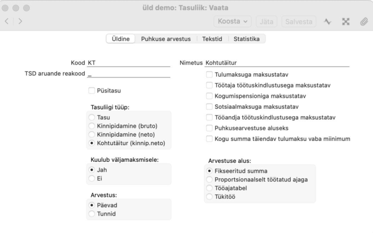
Task: Switch to the Statistika tab
Action: click(x=246, y=38)
